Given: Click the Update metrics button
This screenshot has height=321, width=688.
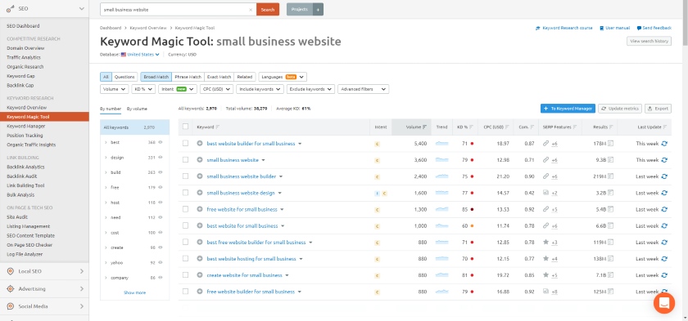Looking at the screenshot, I should [x=620, y=109].
